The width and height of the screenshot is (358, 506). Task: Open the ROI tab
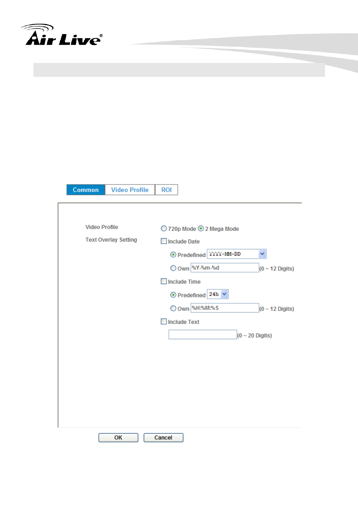click(x=166, y=190)
